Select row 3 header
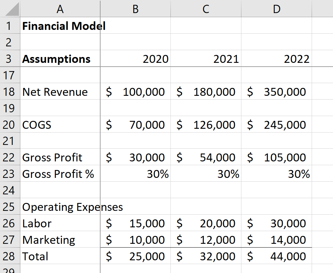The height and width of the screenshot is (273, 333). click(10, 59)
